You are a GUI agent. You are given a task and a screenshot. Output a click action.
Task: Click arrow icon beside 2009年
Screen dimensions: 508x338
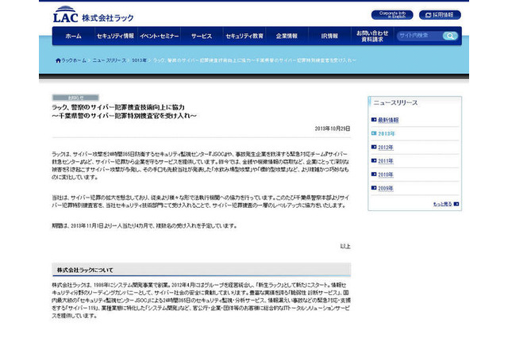click(x=374, y=188)
